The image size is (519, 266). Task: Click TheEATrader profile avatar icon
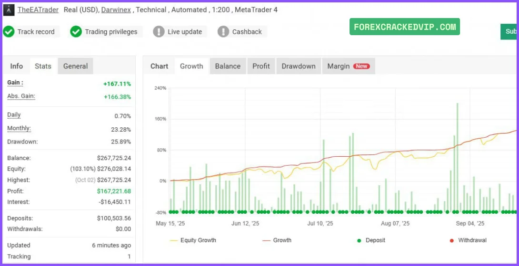(x=8, y=9)
